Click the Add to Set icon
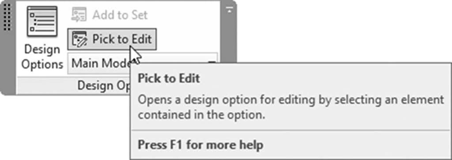 (x=79, y=15)
